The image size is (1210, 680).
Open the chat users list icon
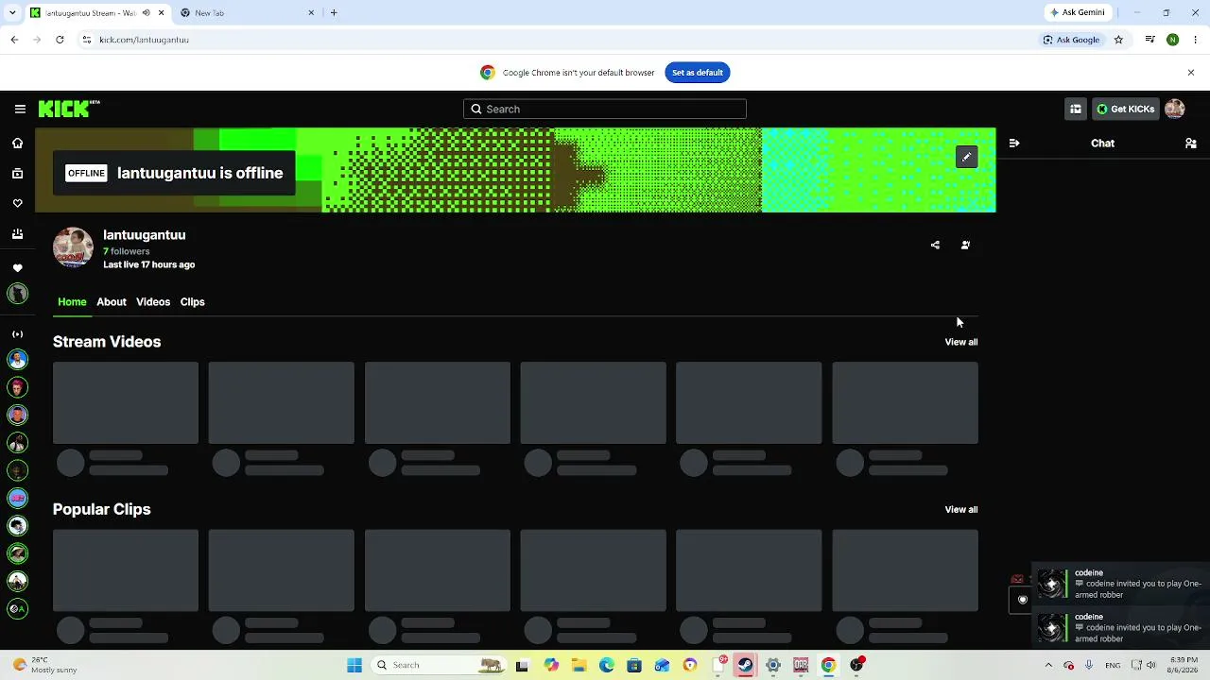click(1191, 144)
